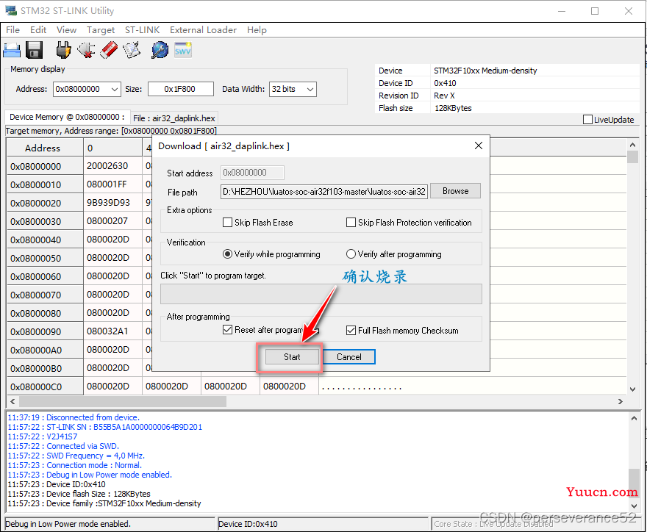Click the Full chip erase eraser icon
This screenshot has width=647, height=532.
(x=109, y=50)
